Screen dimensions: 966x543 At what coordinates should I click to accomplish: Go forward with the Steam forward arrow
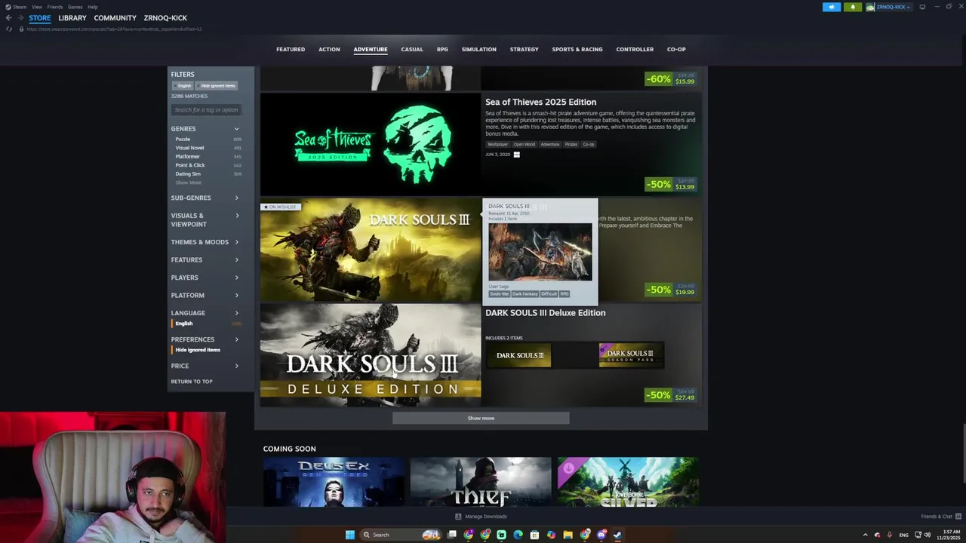click(x=20, y=18)
